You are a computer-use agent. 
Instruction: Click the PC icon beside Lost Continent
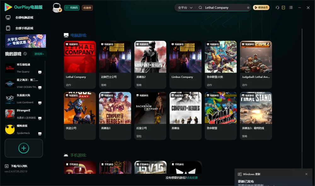(x=40, y=103)
